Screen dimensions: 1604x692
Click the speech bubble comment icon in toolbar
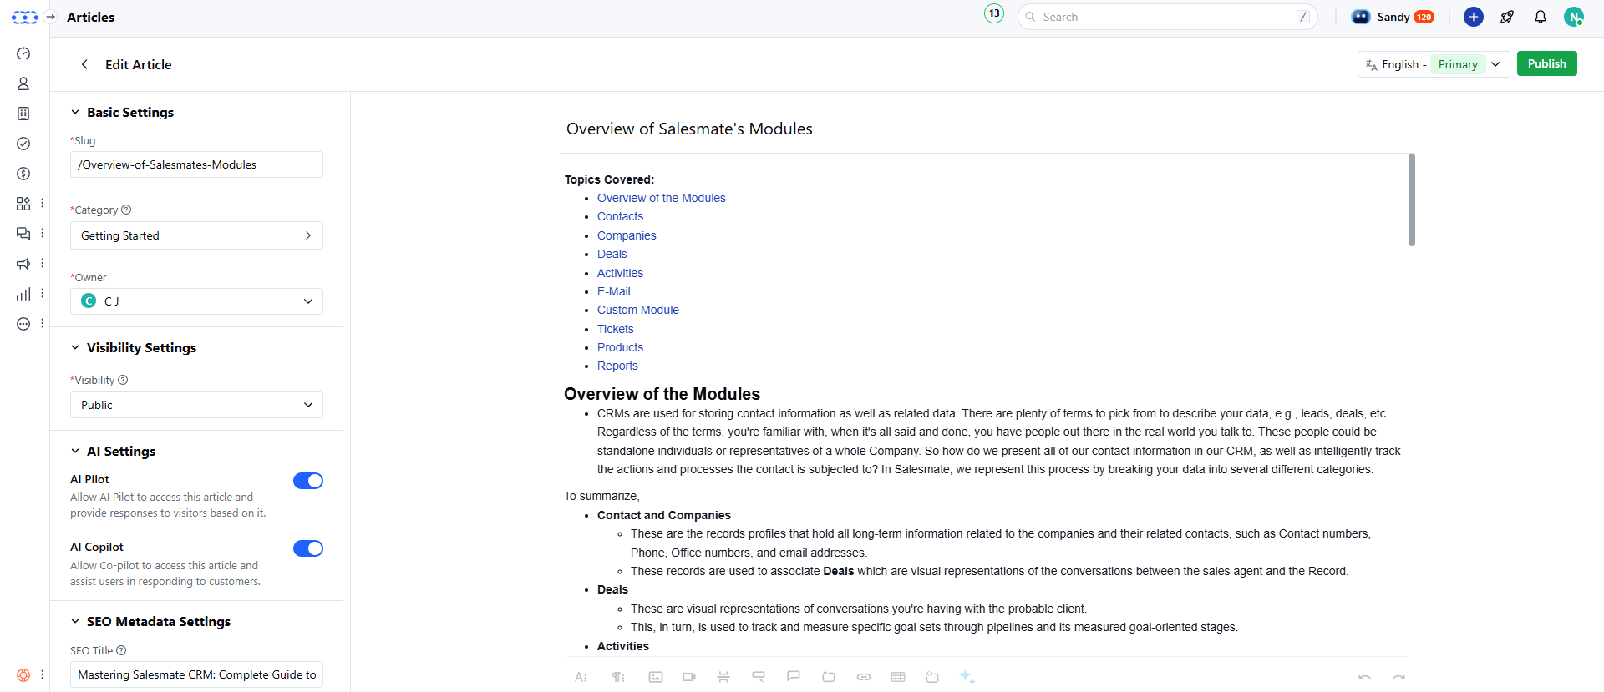[794, 676]
